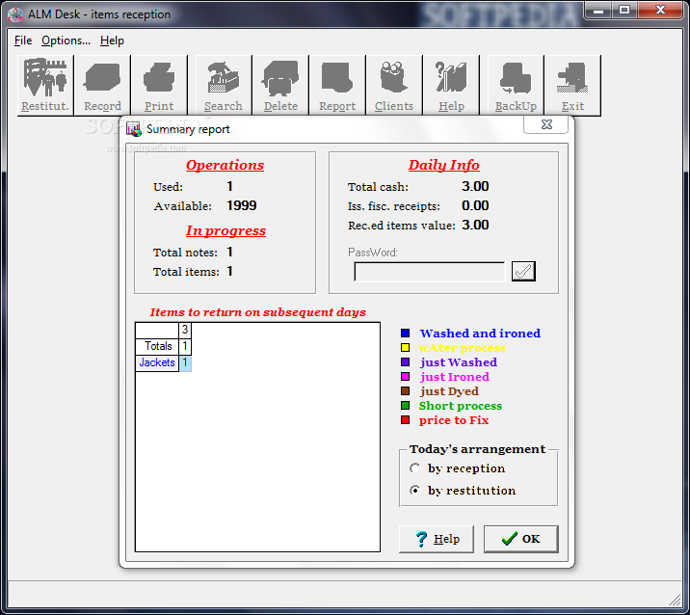
Task: Click the Total items label
Action: [x=186, y=272]
